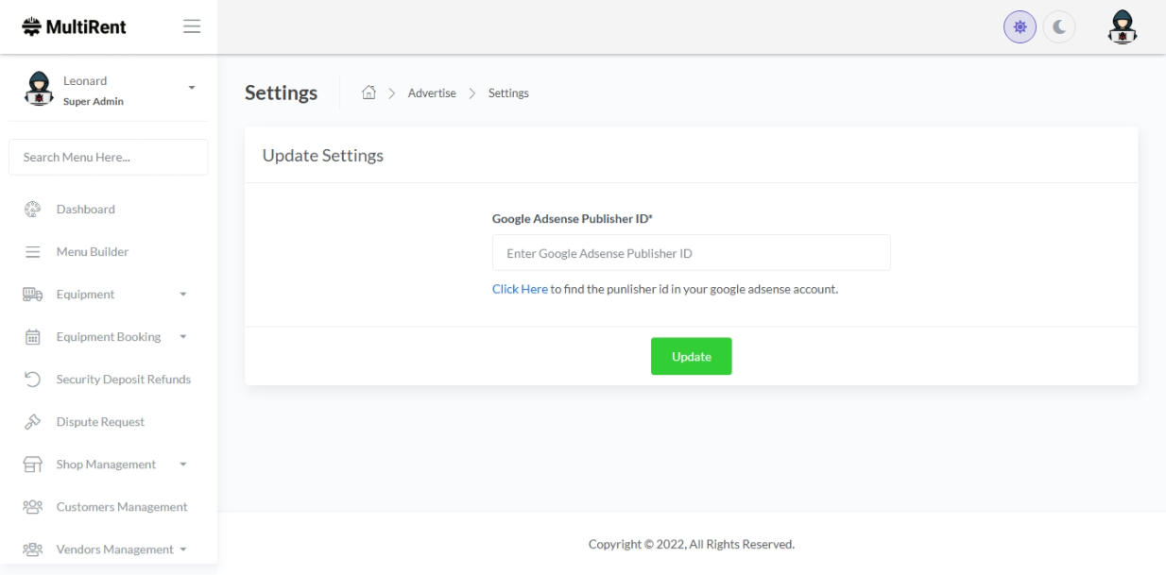Click the home icon in breadcrumb

369,93
